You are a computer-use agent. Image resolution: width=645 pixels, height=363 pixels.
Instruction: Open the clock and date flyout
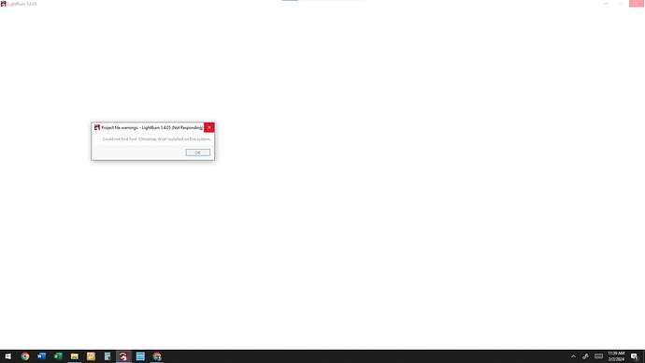pos(616,356)
